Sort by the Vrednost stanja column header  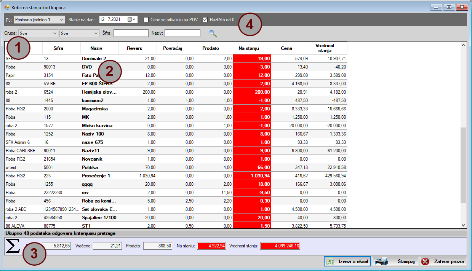click(x=328, y=48)
